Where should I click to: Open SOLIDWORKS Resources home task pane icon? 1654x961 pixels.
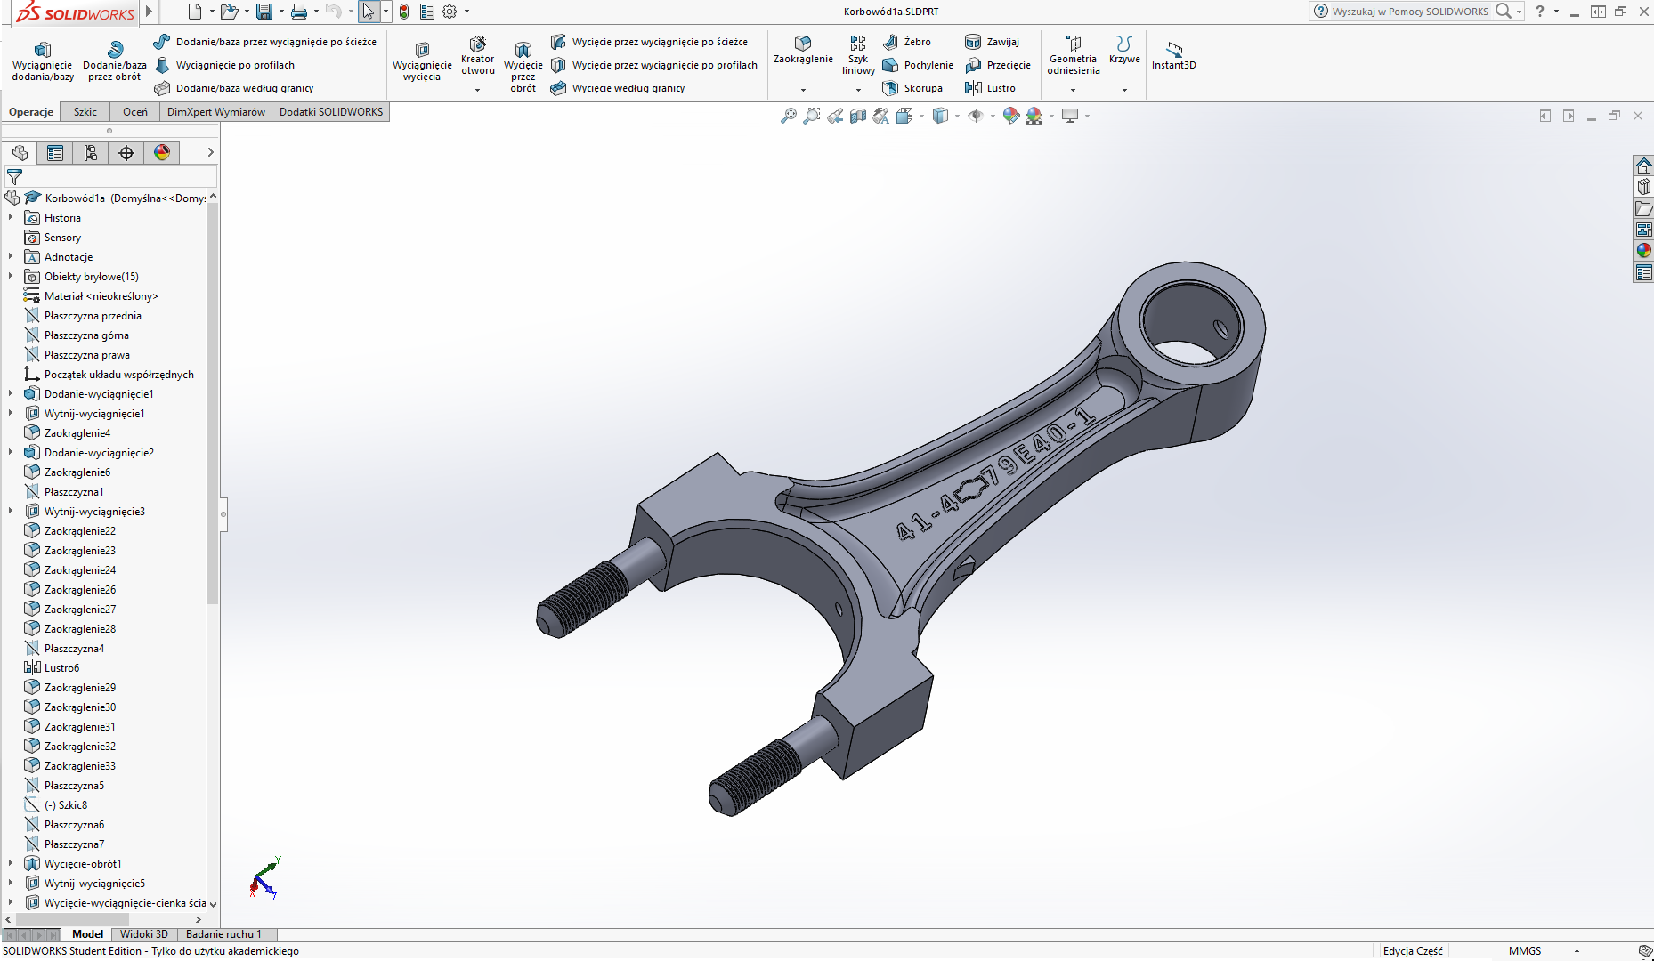(1643, 166)
